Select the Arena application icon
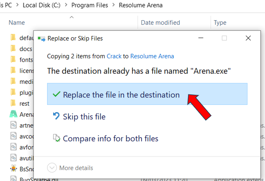This screenshot has height=181, width=265. pos(13,114)
